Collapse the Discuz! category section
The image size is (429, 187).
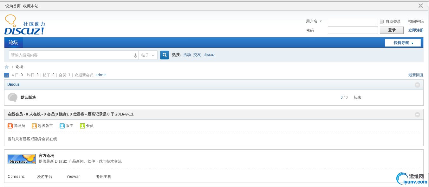pyautogui.click(x=417, y=85)
